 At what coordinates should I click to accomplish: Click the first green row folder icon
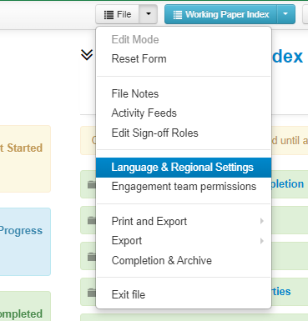tap(91, 184)
